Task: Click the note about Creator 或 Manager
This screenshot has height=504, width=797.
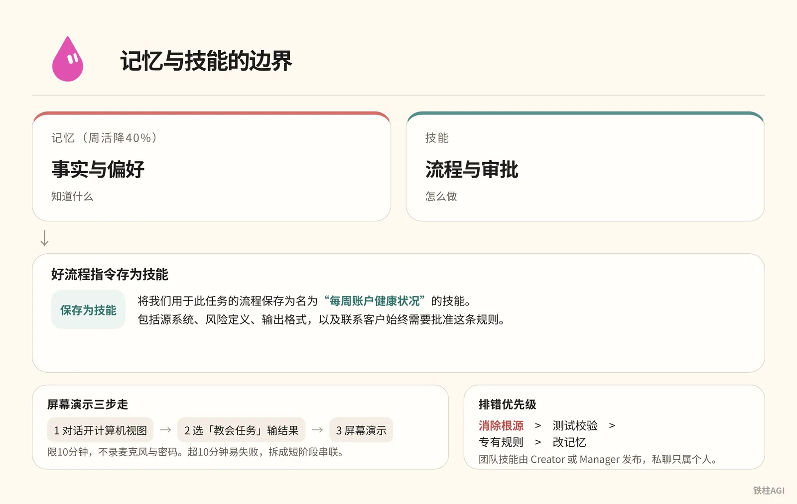Action: tap(599, 459)
